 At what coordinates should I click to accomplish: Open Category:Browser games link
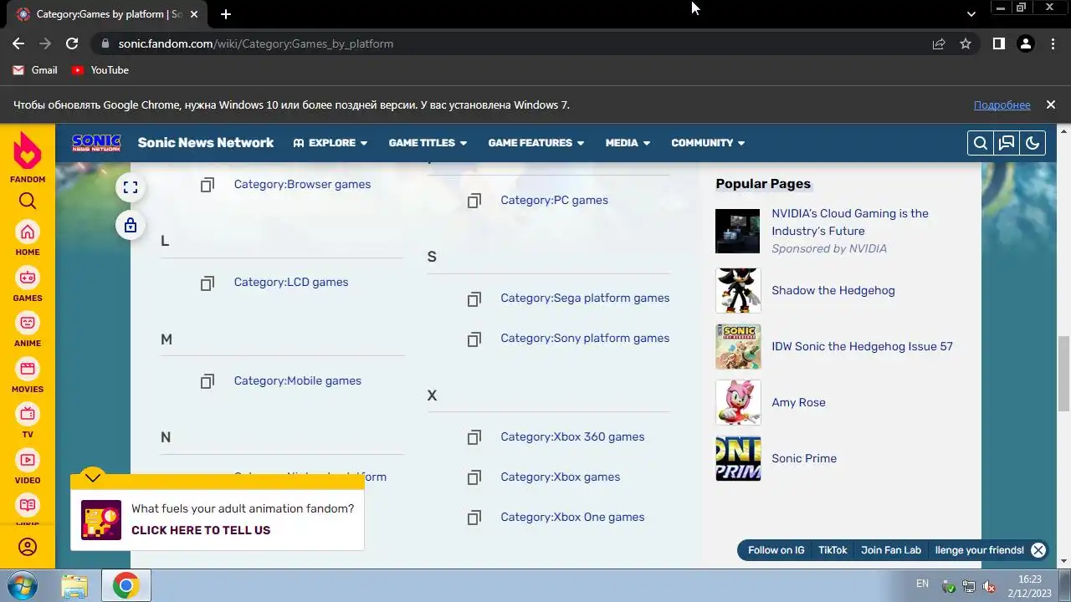pyautogui.click(x=302, y=184)
